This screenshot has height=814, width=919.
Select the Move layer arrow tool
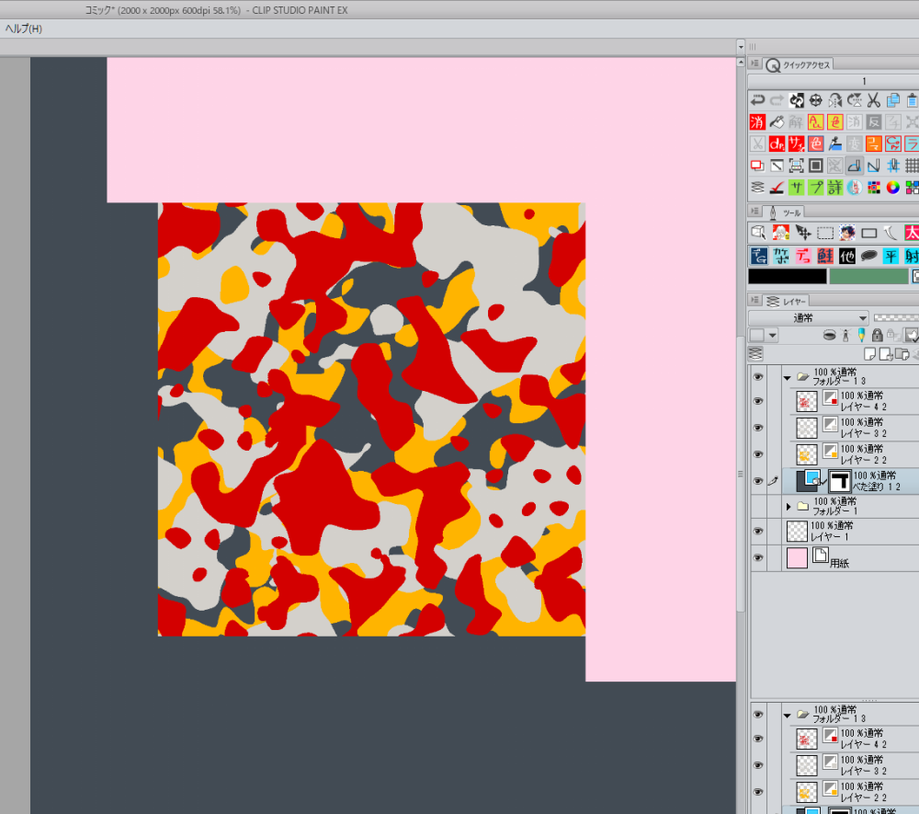[x=803, y=233]
